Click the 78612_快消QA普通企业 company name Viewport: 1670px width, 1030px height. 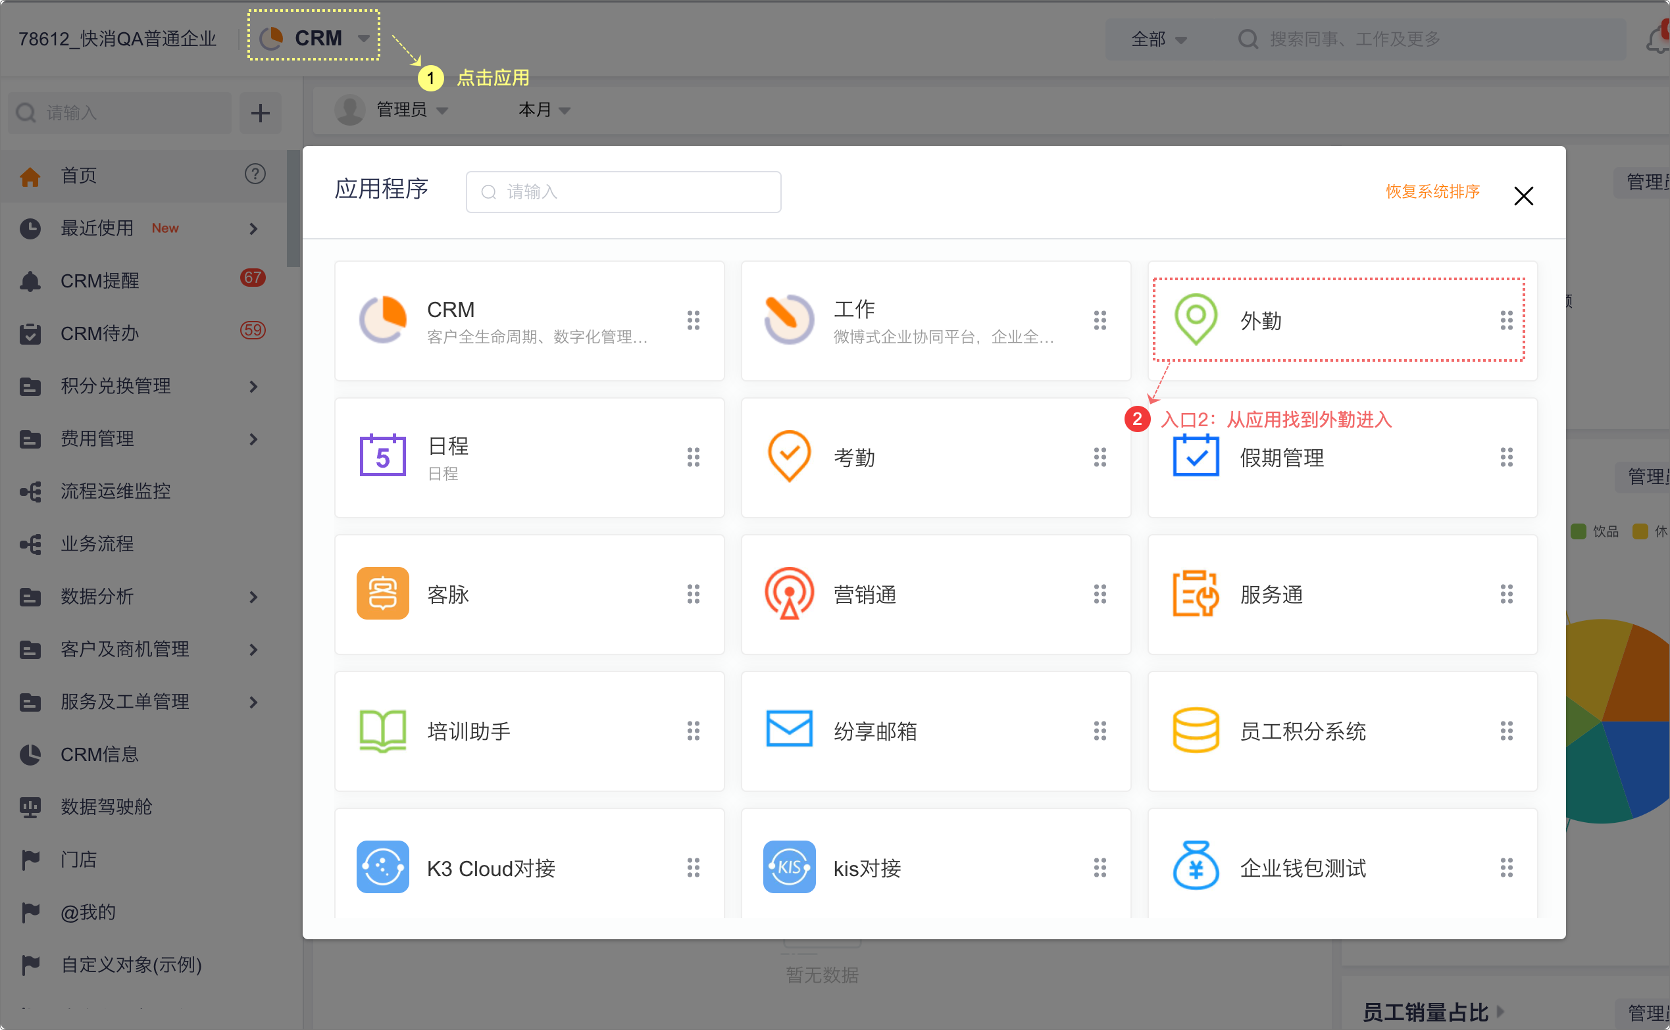117,39
